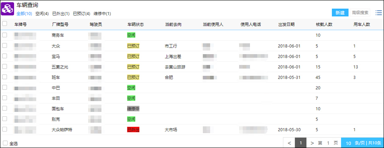This screenshot has height=148, width=384.
Task: Tick the checkbox for 大众帕萨特 row
Action: 4,130
